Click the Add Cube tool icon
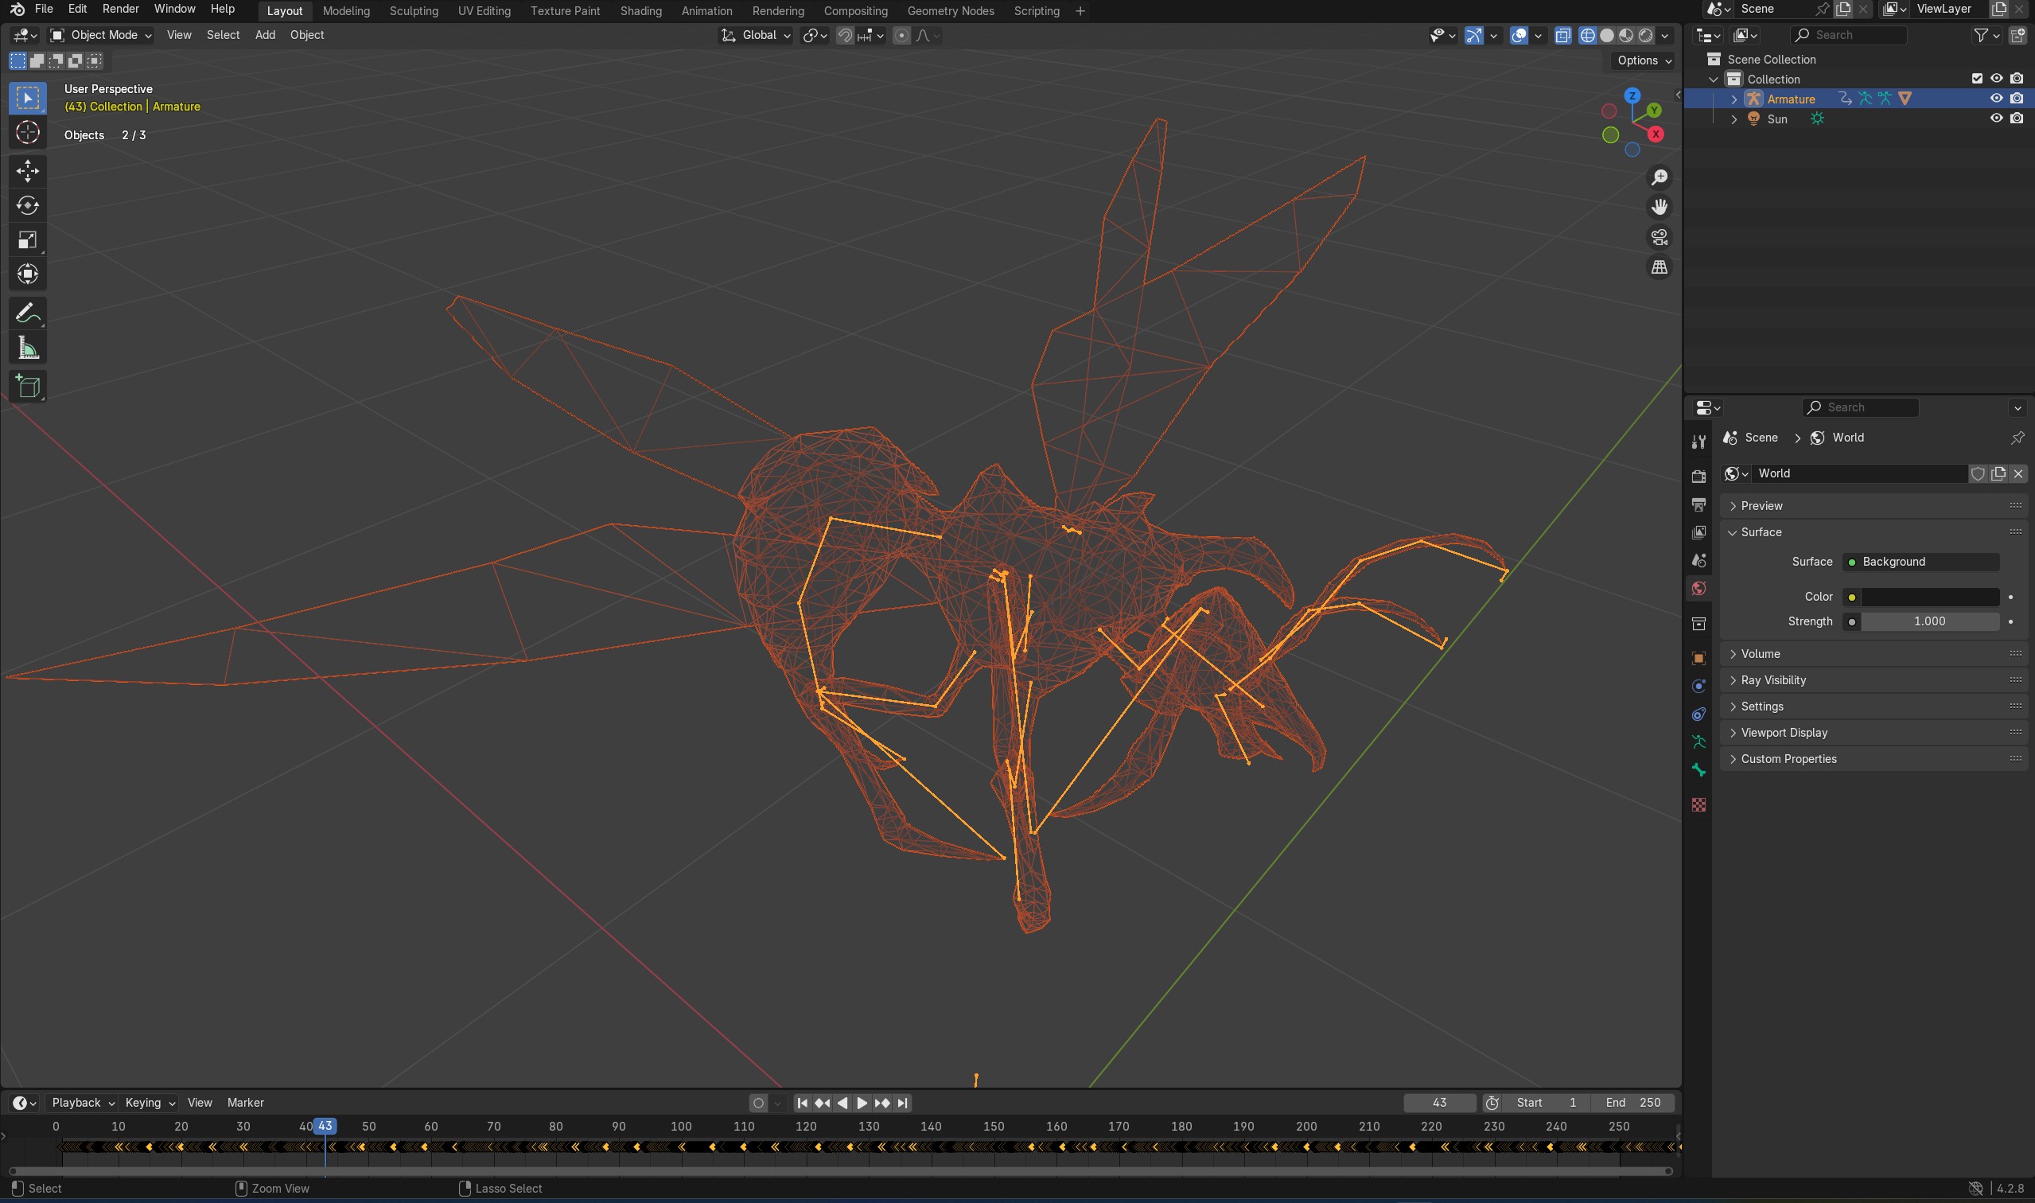2035x1203 pixels. (28, 387)
